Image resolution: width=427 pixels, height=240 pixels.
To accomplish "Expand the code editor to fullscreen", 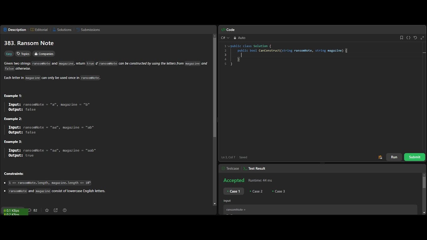I will [x=422, y=38].
